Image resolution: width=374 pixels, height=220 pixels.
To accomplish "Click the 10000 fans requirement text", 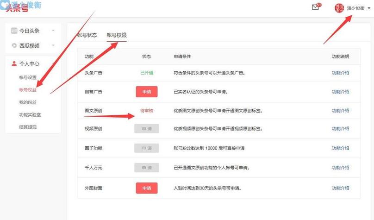I will click(x=209, y=148).
